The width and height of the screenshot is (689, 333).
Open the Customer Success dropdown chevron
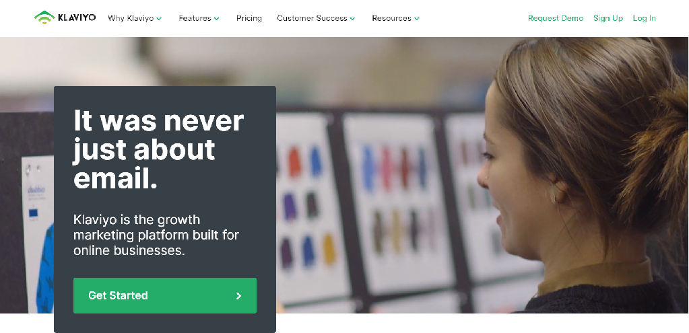tap(352, 18)
